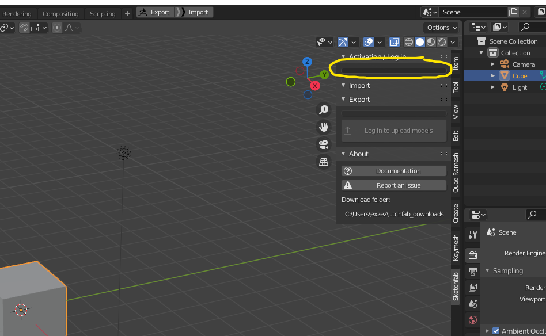The image size is (546, 336).
Task: Click the camera view icon in viewport
Action: tap(324, 144)
